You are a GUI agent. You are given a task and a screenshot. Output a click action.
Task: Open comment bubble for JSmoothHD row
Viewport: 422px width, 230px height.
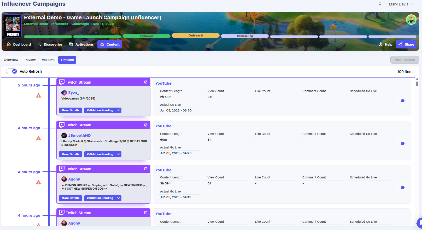click(x=403, y=144)
